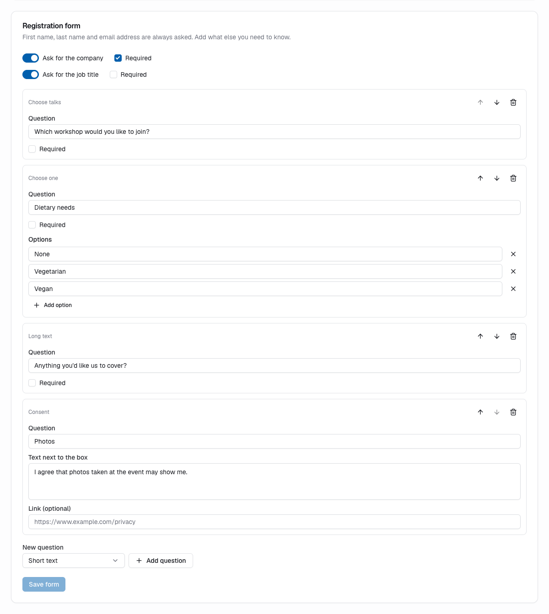
Task: Check Required for the job title field
Action: [113, 74]
